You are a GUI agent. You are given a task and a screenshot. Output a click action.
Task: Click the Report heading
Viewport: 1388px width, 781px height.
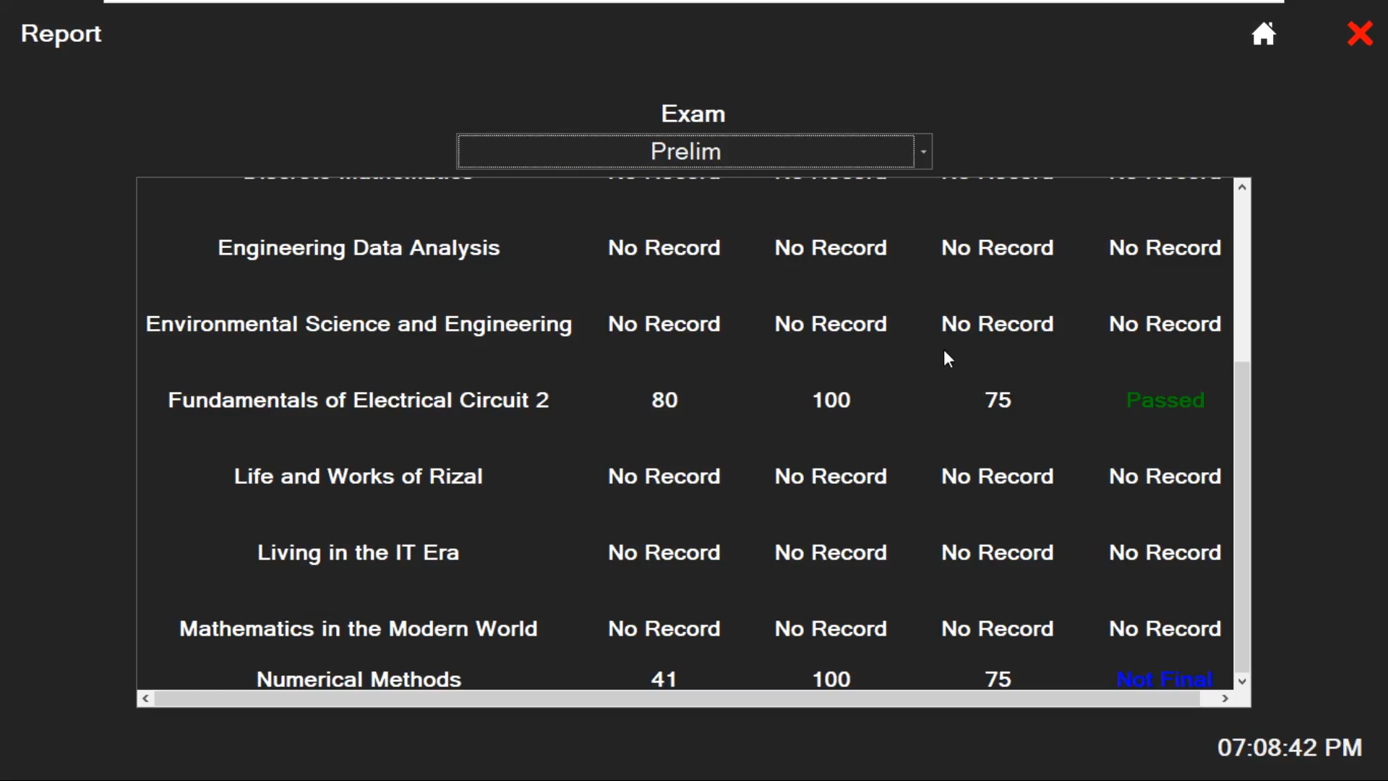click(60, 33)
